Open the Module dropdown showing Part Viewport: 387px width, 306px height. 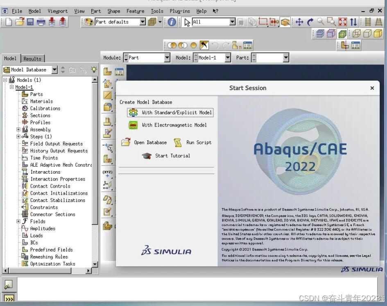[x=147, y=58]
